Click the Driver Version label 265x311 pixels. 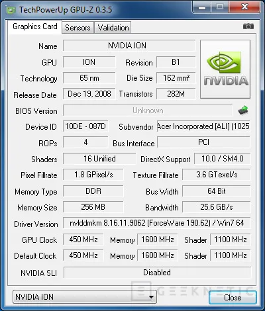(x=36, y=224)
